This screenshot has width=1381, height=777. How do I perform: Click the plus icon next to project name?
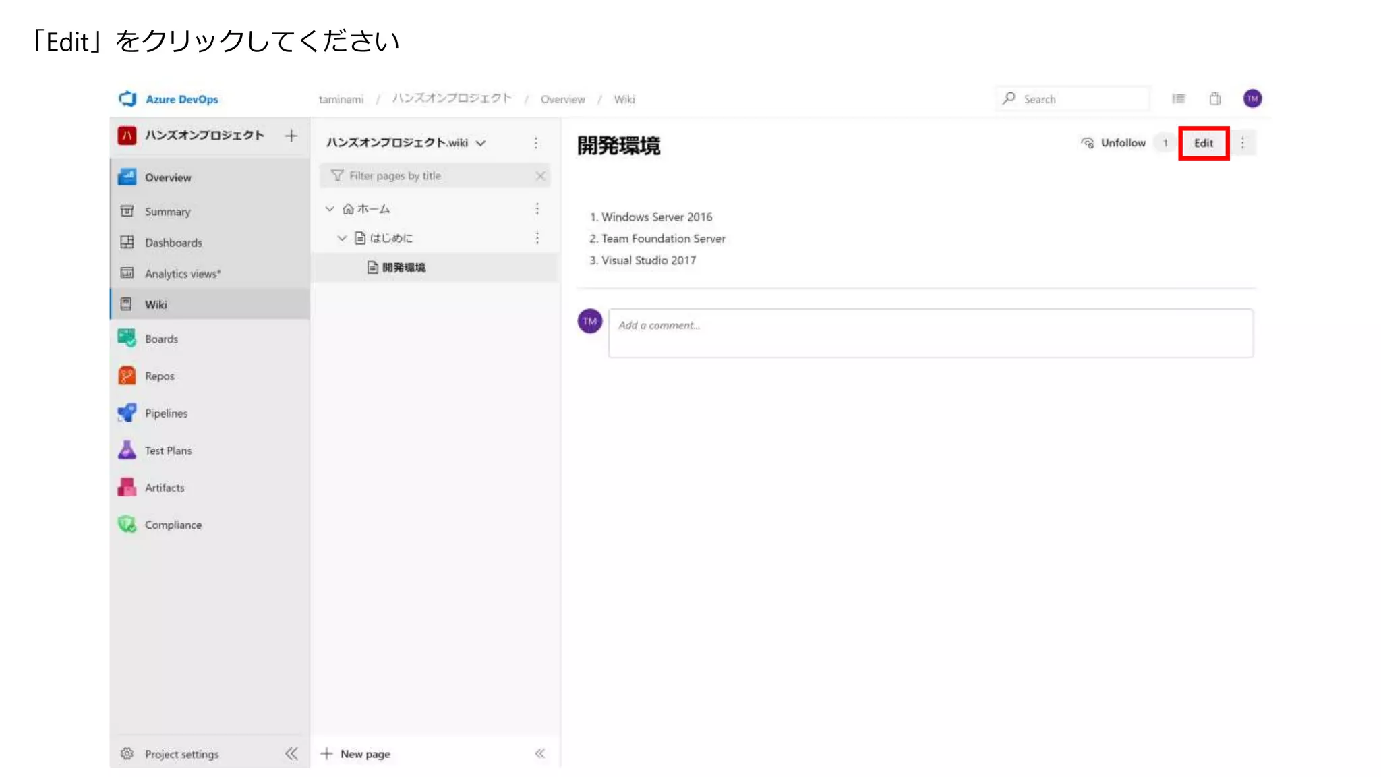pyautogui.click(x=291, y=136)
